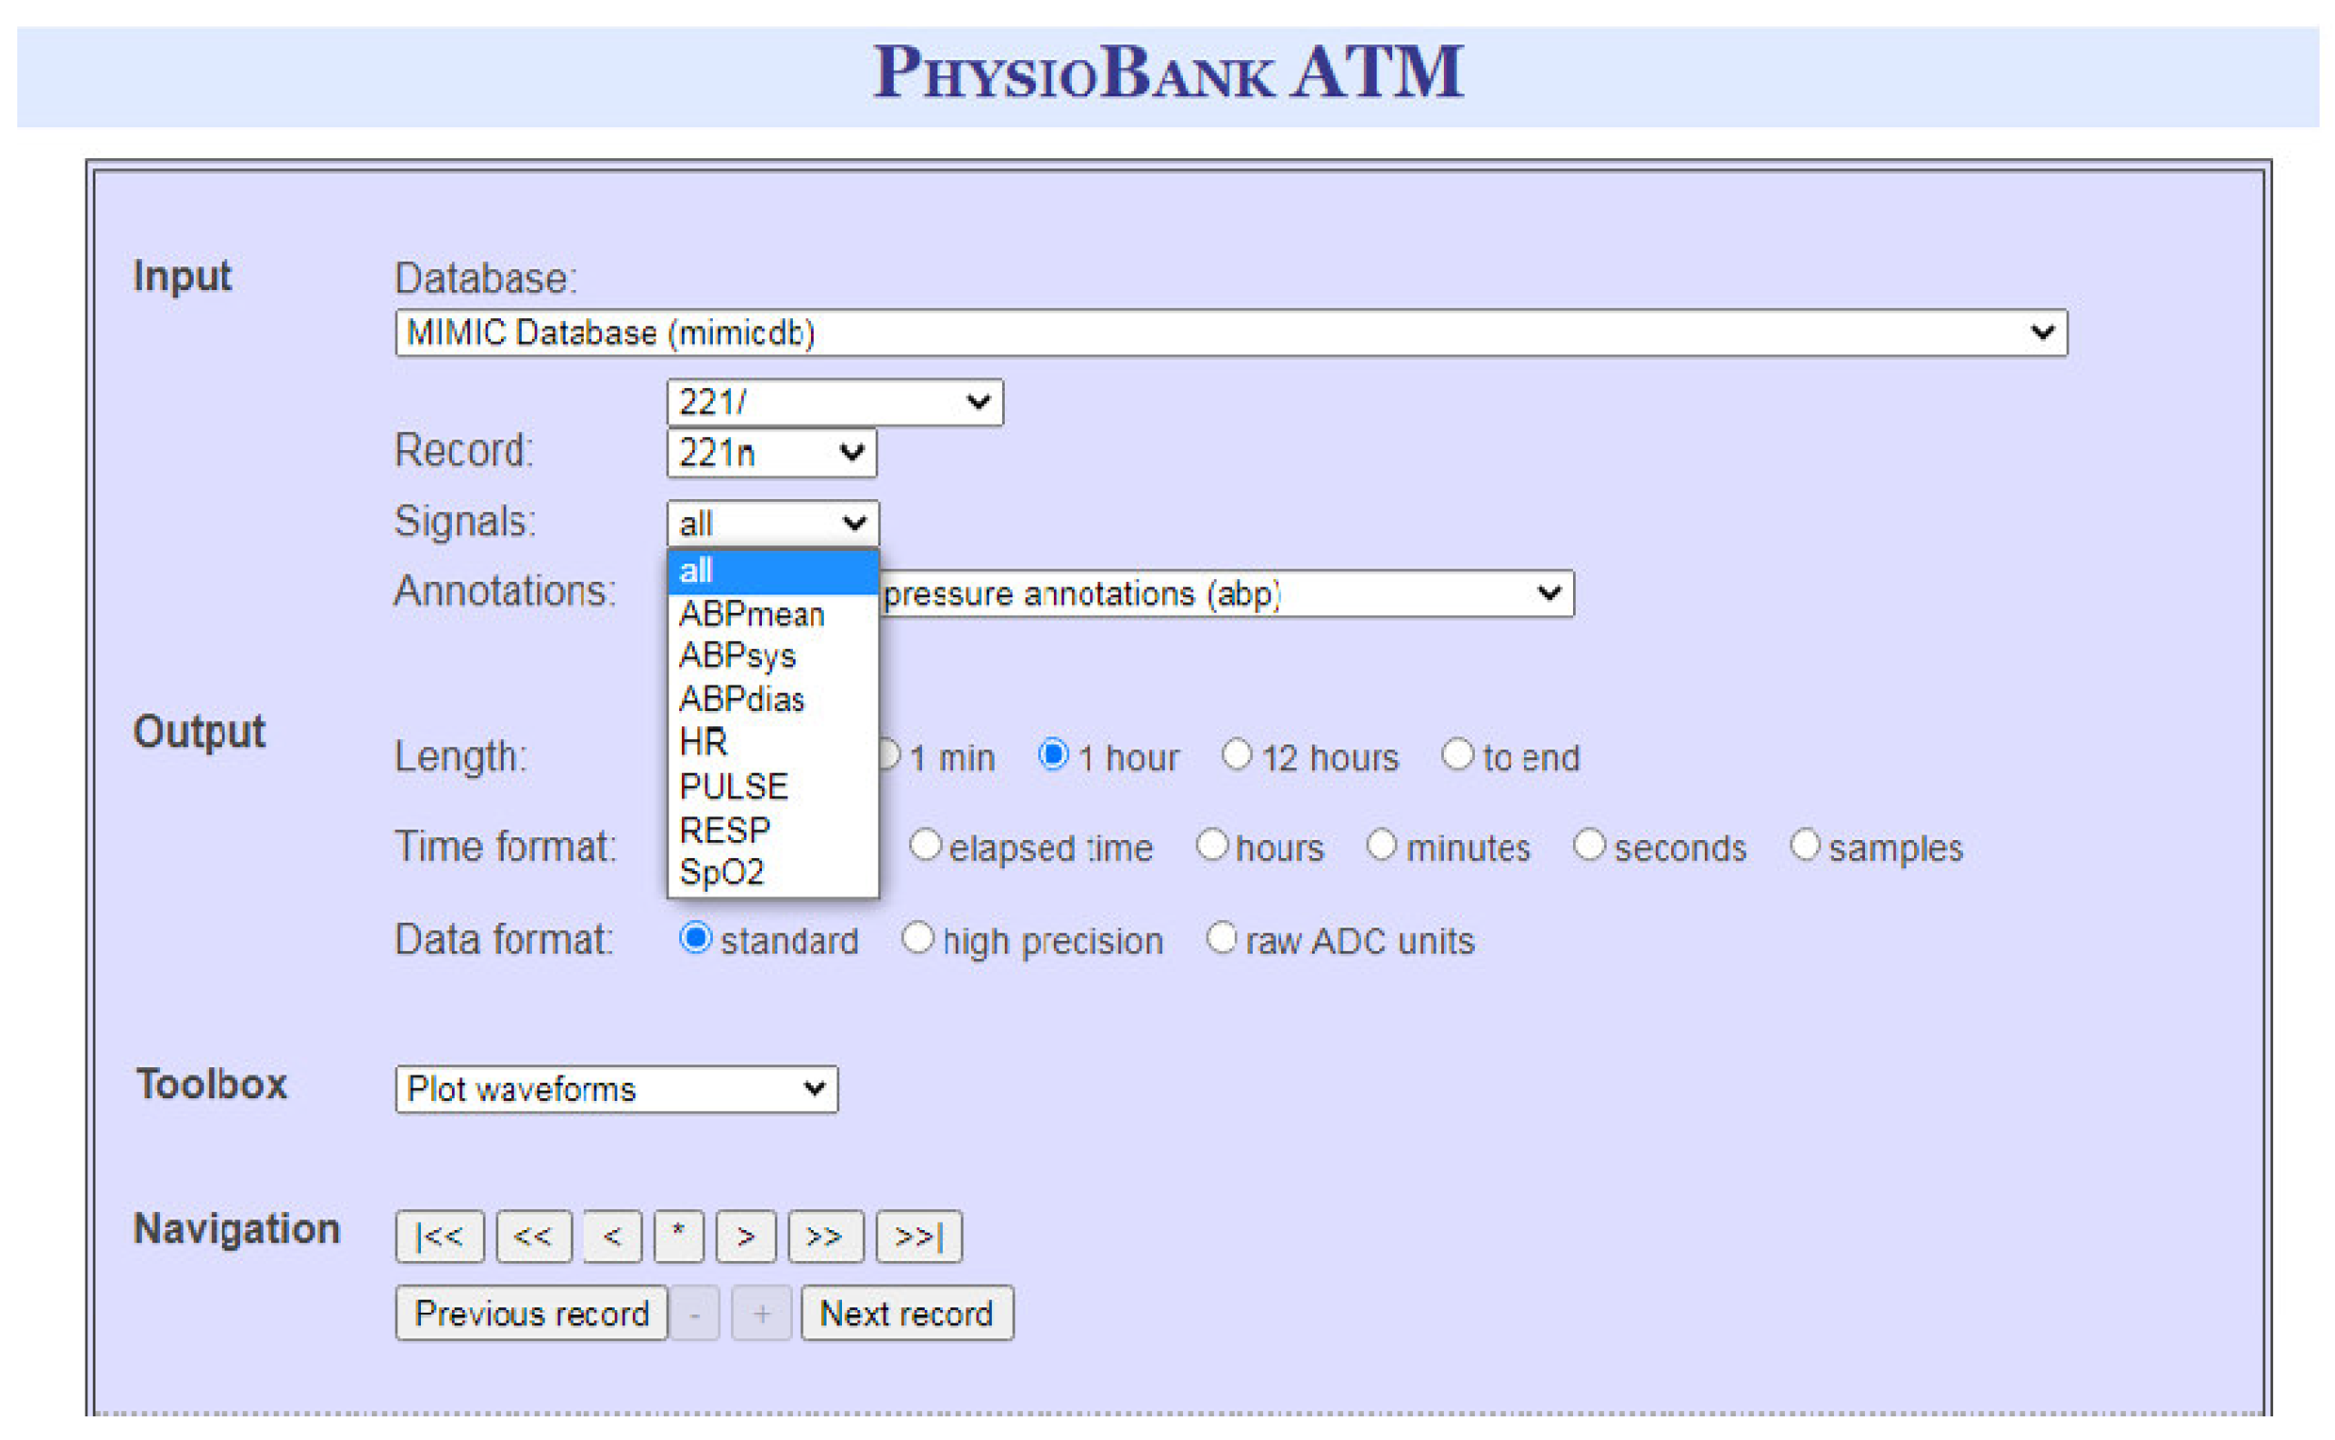Expand the 221n record dropdown
This screenshot has height=1440, width=2335.
coord(771,454)
